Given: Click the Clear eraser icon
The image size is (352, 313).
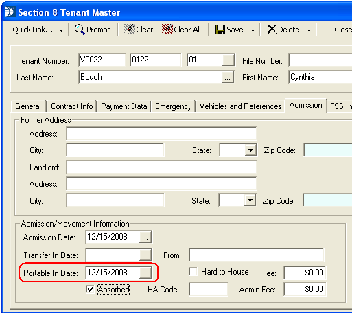Looking at the screenshot, I should click(x=130, y=30).
